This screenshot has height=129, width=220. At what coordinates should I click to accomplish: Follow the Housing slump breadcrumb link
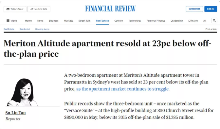coord(42,29)
